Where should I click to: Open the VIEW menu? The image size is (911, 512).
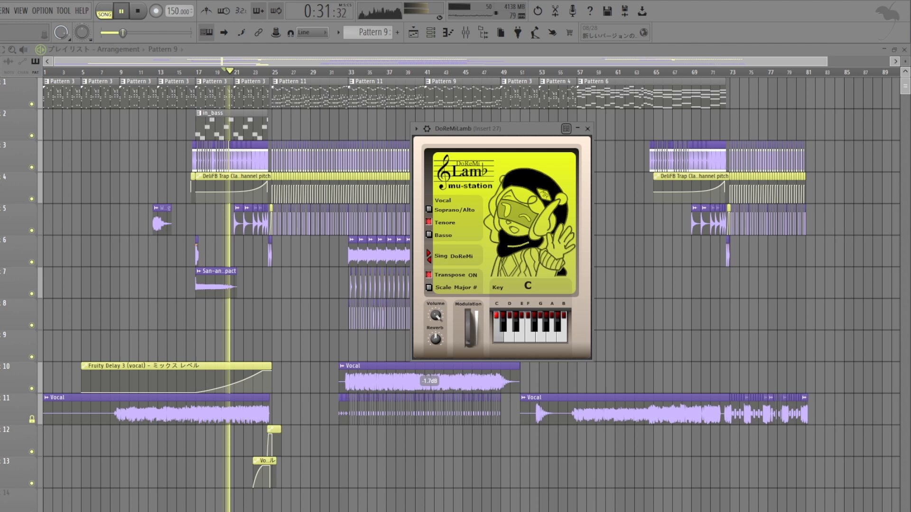[20, 10]
